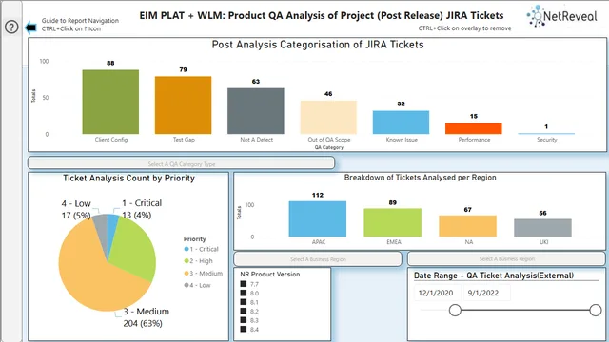Image resolution: width=609 pixels, height=342 pixels.
Task: Check the 8.0 product version box
Action: coord(244,293)
